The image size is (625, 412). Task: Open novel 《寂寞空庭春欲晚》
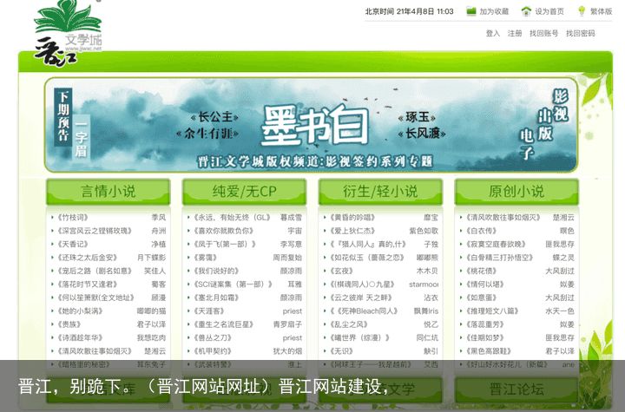(496, 245)
